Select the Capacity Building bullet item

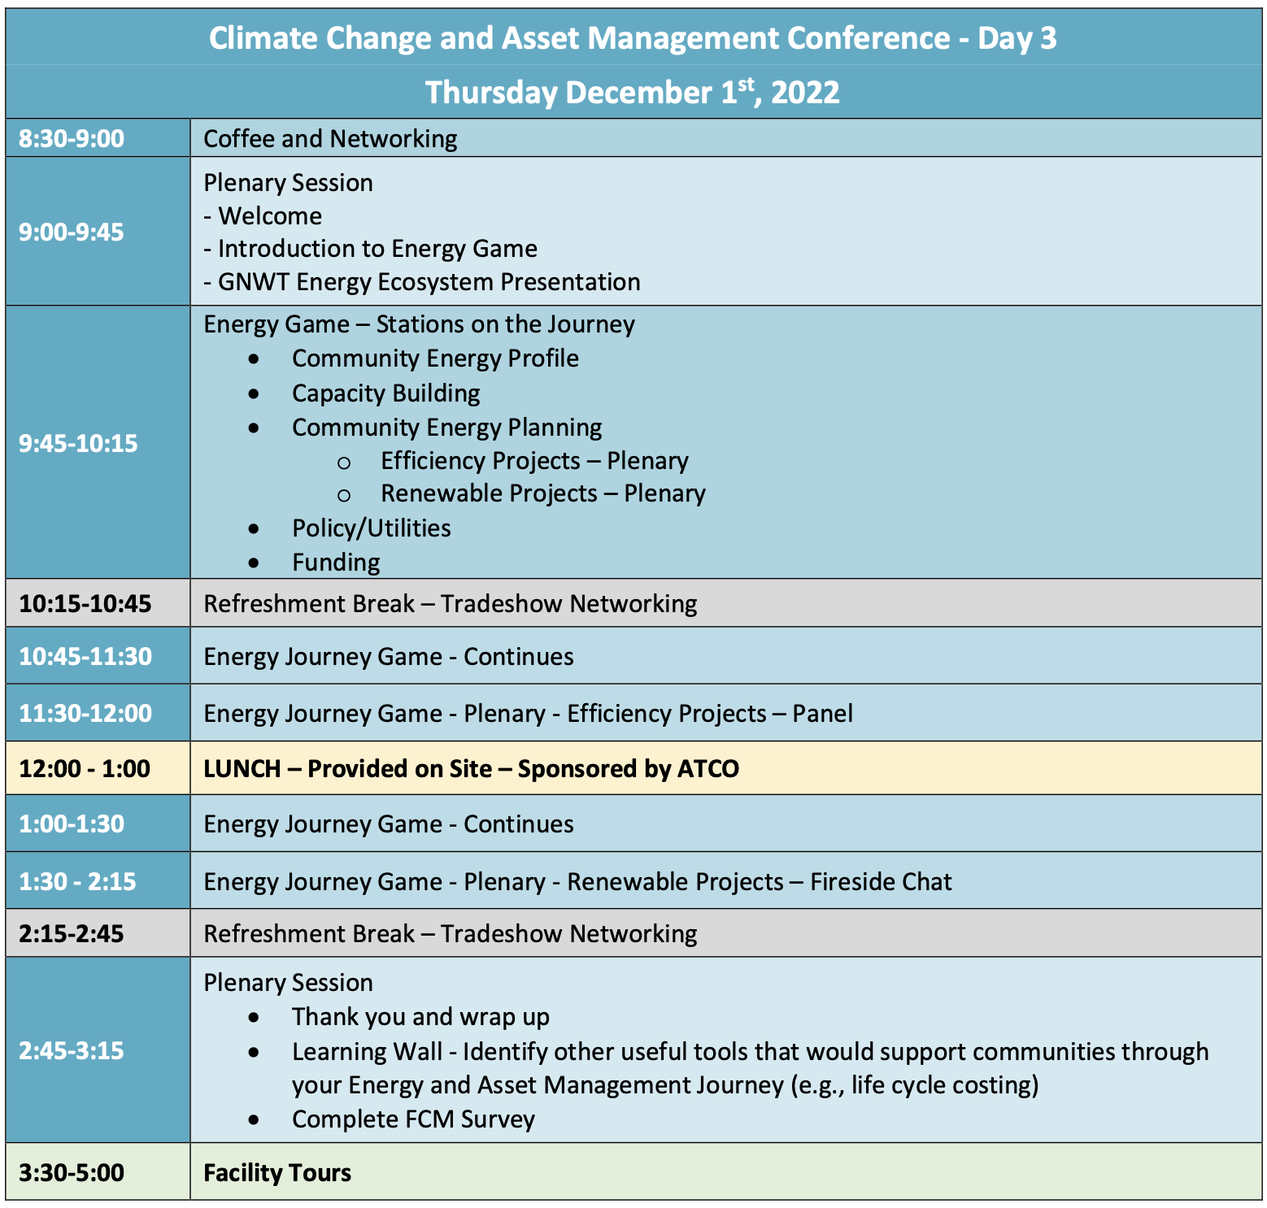(x=385, y=393)
